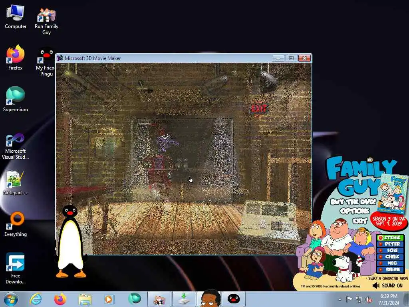Switch to the Pingu taskbar button
409x307 pixels.
(234, 299)
